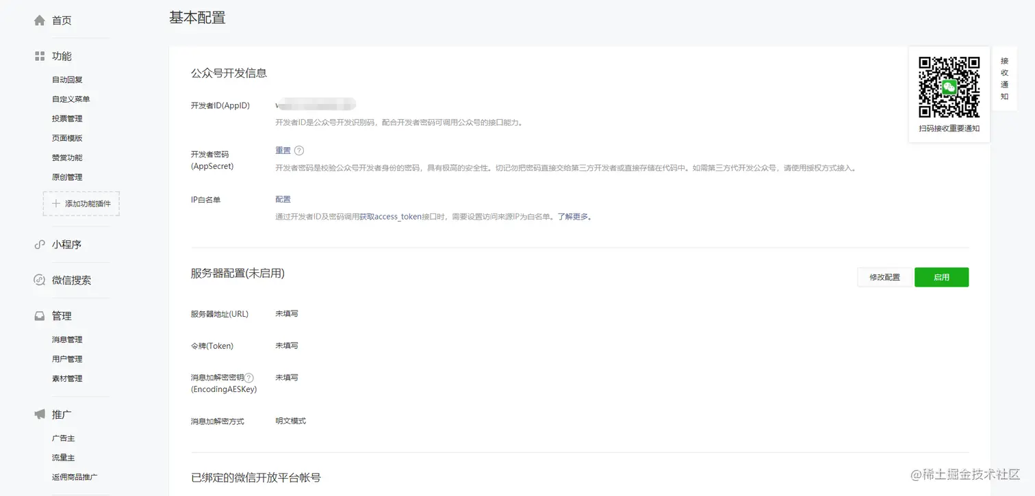Select 页面模版 in sidebar

coord(67,138)
